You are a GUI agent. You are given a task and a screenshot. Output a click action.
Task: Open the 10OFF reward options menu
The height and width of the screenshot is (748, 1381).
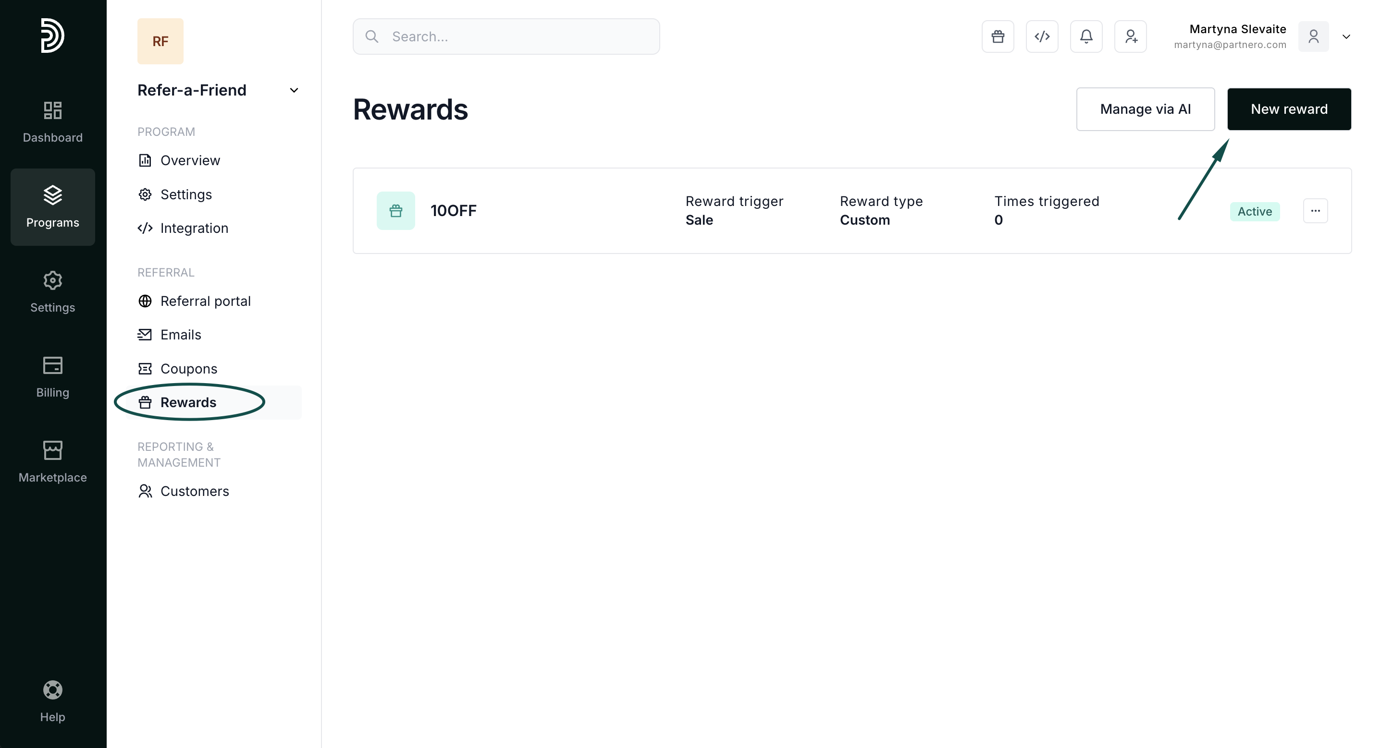pos(1315,211)
